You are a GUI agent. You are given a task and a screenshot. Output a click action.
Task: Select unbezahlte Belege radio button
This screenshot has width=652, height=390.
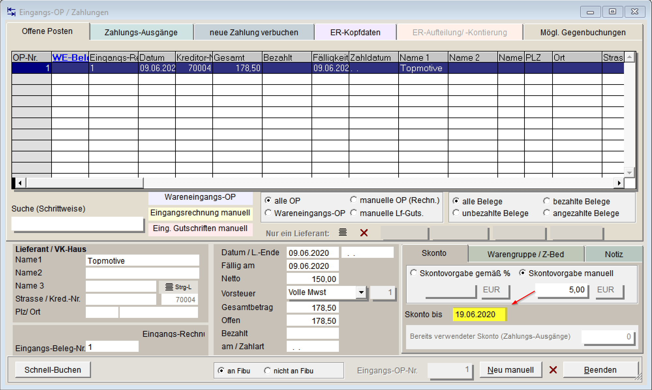[x=456, y=213]
